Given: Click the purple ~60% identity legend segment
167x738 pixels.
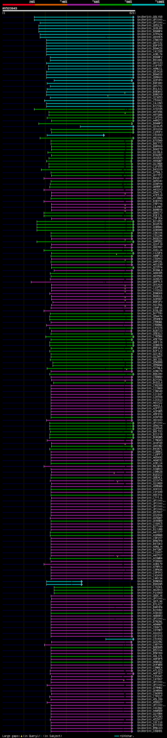Looking at the screenshot, I should pyautogui.click(x=83, y=5).
